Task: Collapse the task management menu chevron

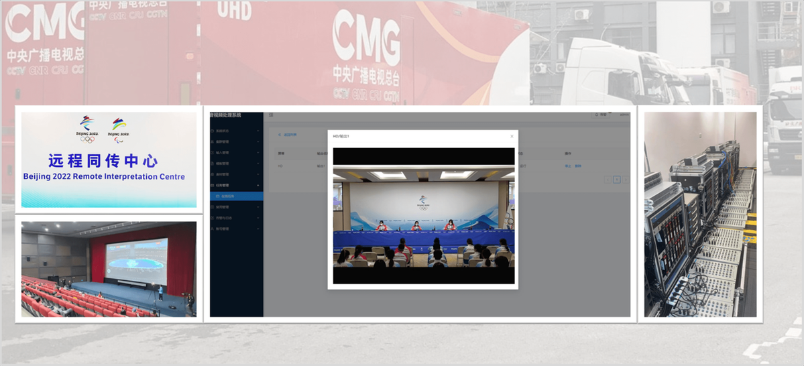Action: (258, 185)
